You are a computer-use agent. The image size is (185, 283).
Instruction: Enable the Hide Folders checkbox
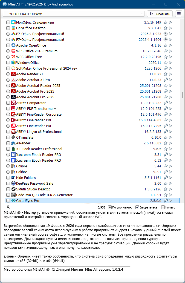(x=8, y=178)
